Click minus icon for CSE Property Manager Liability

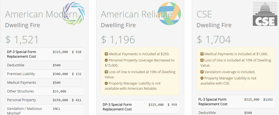(x=202, y=78)
